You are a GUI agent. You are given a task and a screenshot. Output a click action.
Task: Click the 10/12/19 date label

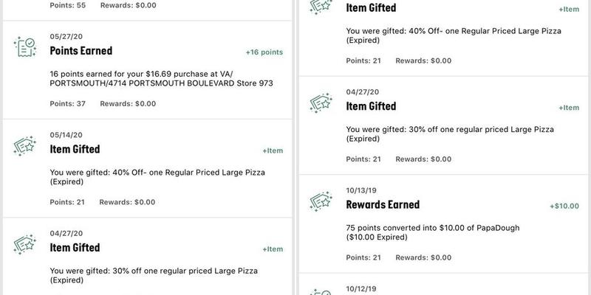361,288
